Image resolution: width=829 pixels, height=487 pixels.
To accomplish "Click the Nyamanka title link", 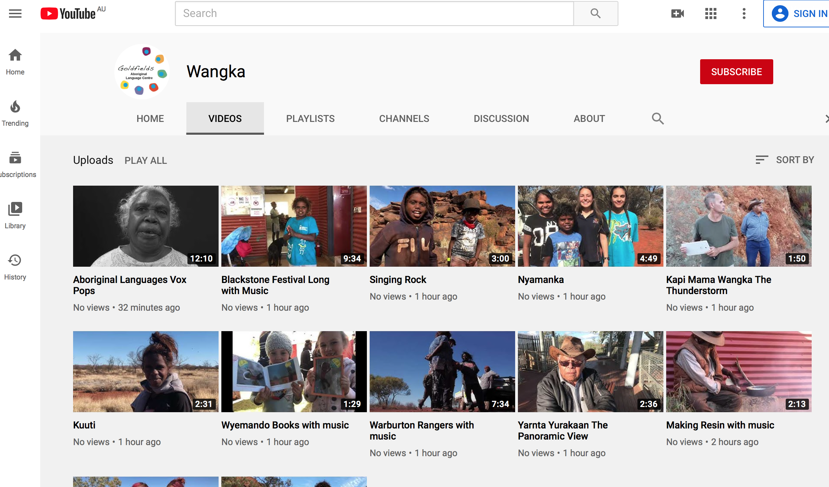I will click(x=541, y=280).
